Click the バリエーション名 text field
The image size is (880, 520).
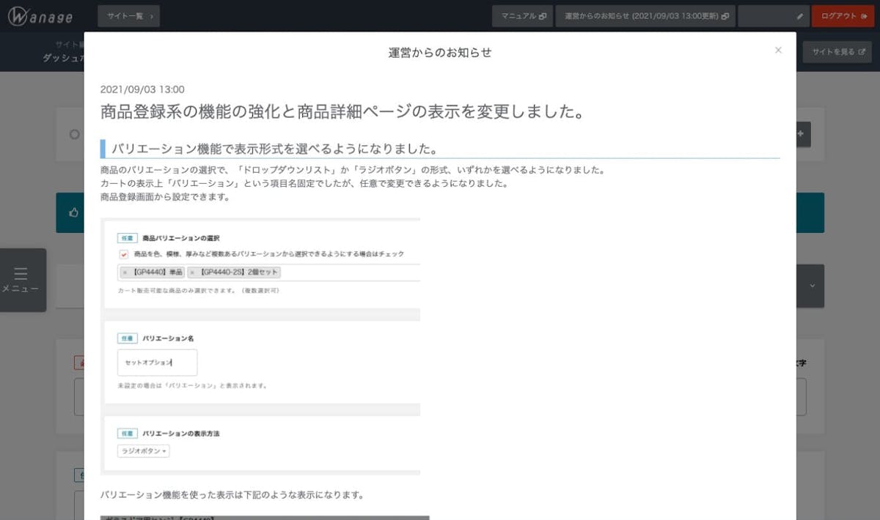click(x=157, y=363)
